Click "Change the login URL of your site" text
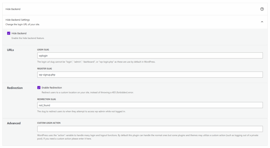270x148 pixels. [23, 24]
